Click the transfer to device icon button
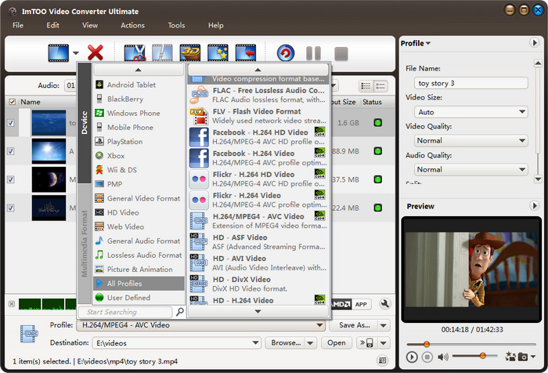This screenshot has height=373, width=548. coord(367,343)
